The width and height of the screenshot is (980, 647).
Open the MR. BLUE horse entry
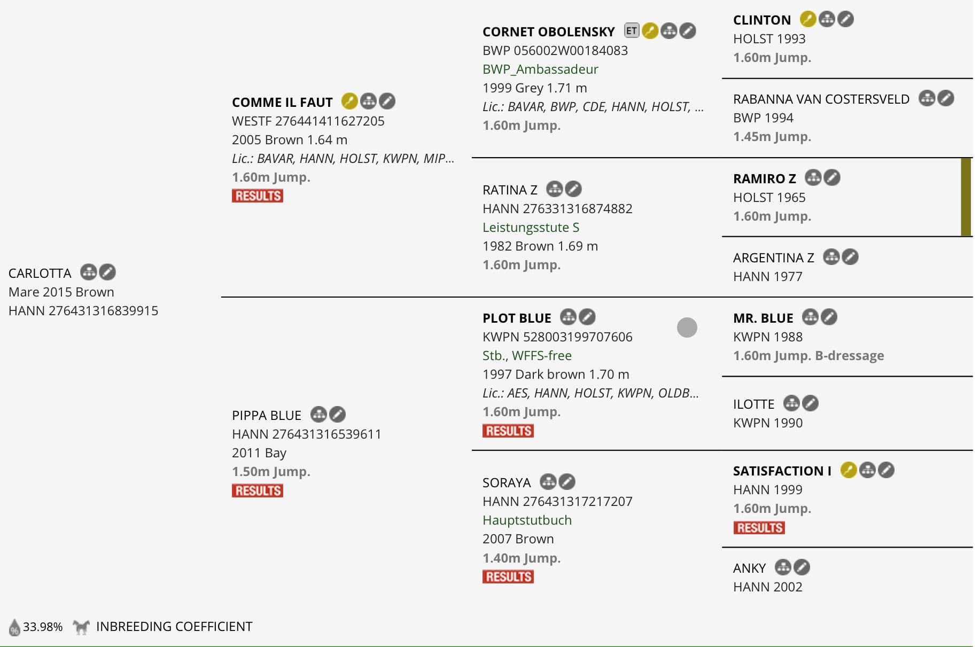763,318
